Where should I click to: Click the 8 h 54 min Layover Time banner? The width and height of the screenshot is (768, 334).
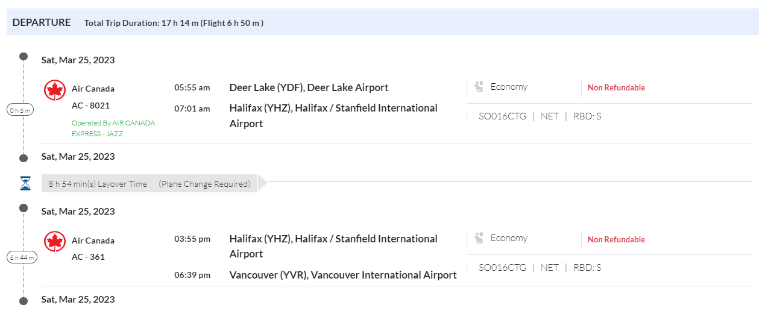tap(149, 184)
